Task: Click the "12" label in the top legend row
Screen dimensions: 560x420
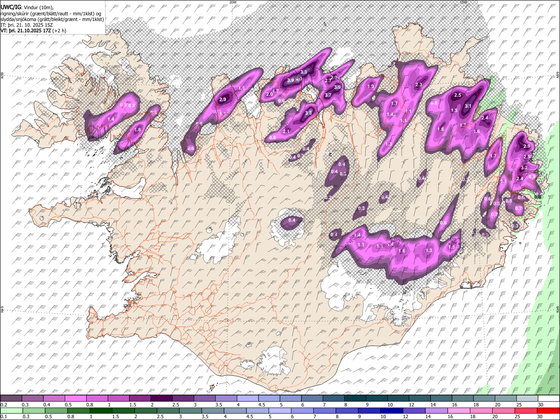Action: coord(412,405)
